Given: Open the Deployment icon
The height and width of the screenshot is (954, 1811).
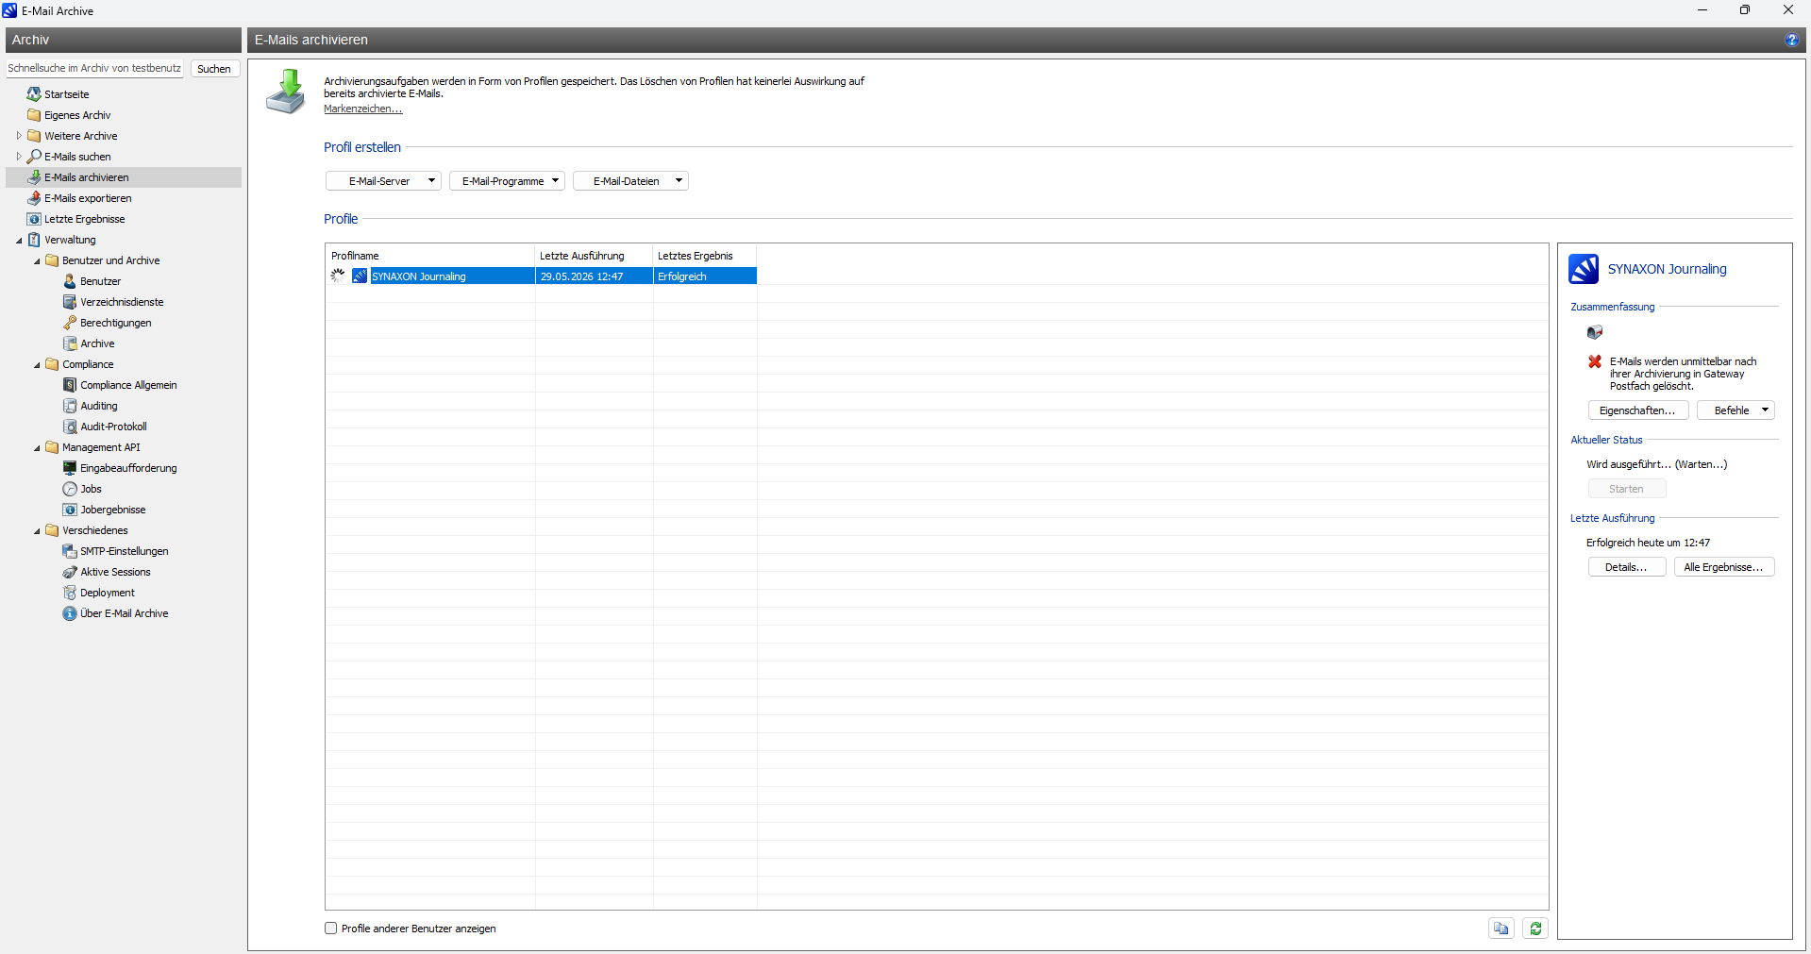Looking at the screenshot, I should pos(70,593).
